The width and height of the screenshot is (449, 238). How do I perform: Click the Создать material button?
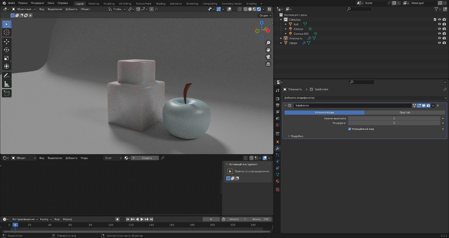[147, 158]
